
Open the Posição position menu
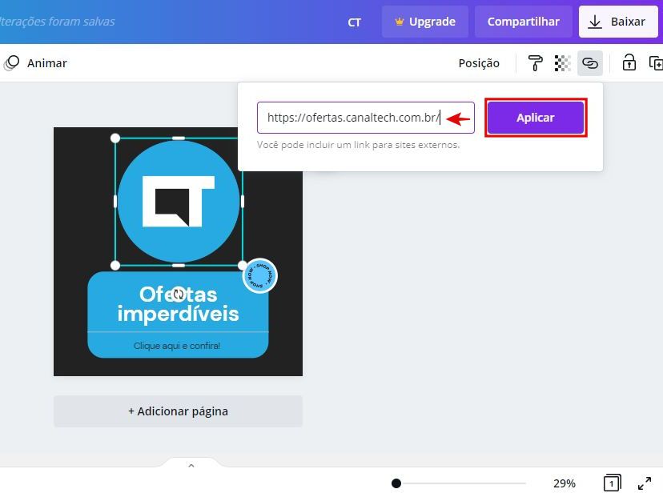point(479,63)
